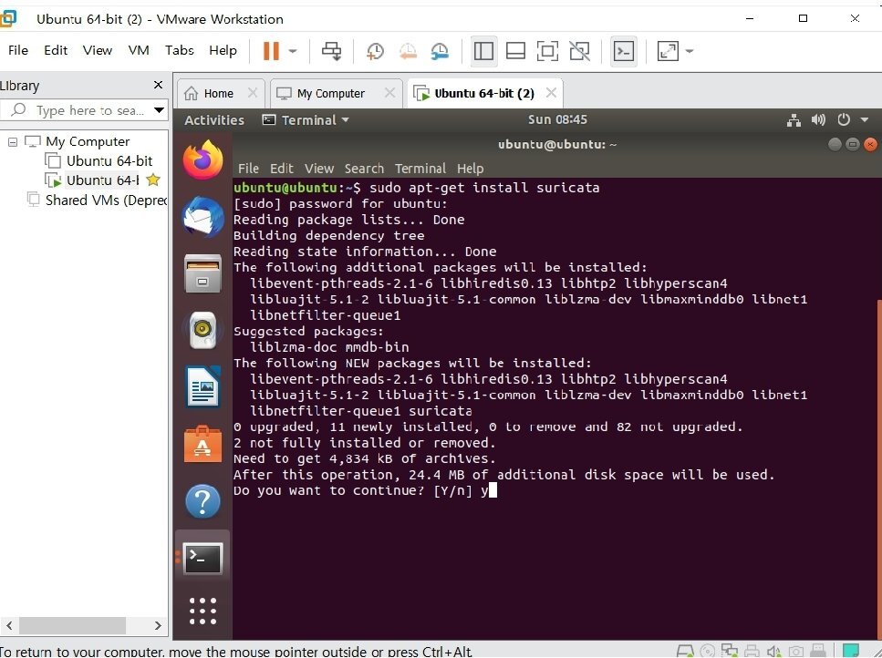Screen dimensions: 882x658
Task: Open the stretch guest dropdown arrow
Action: point(690,51)
